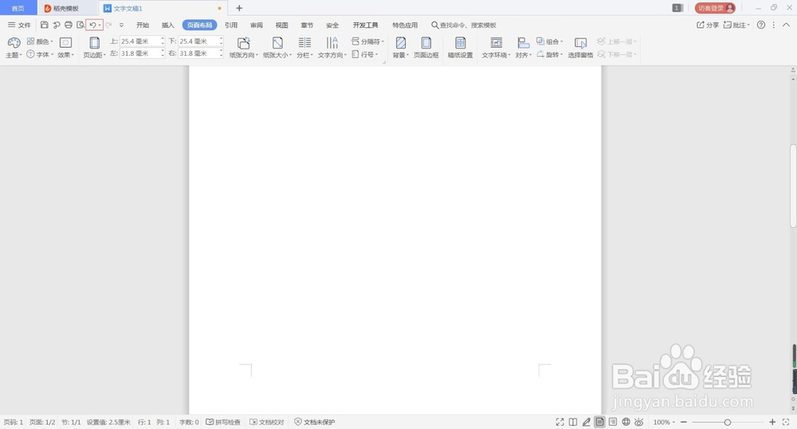Switch to reading layout icon in status bar
The image size is (797, 429).
click(x=573, y=422)
